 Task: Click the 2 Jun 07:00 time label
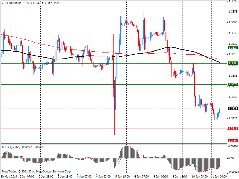tap(27, 177)
